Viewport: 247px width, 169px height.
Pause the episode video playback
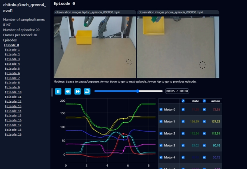tap(58, 91)
